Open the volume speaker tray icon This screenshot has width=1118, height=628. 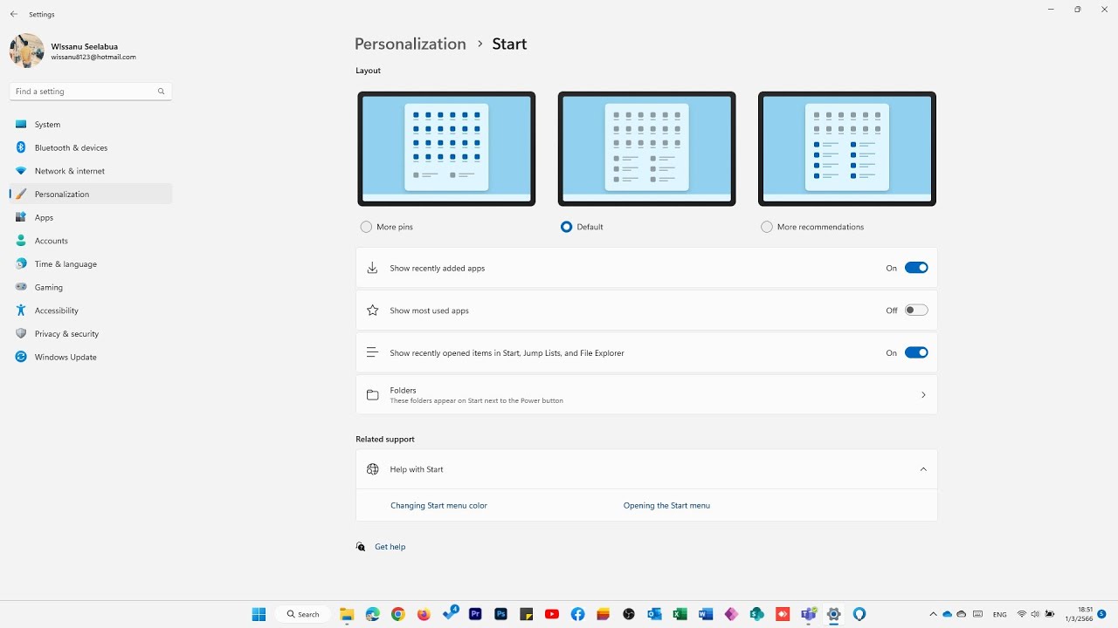tap(1035, 614)
